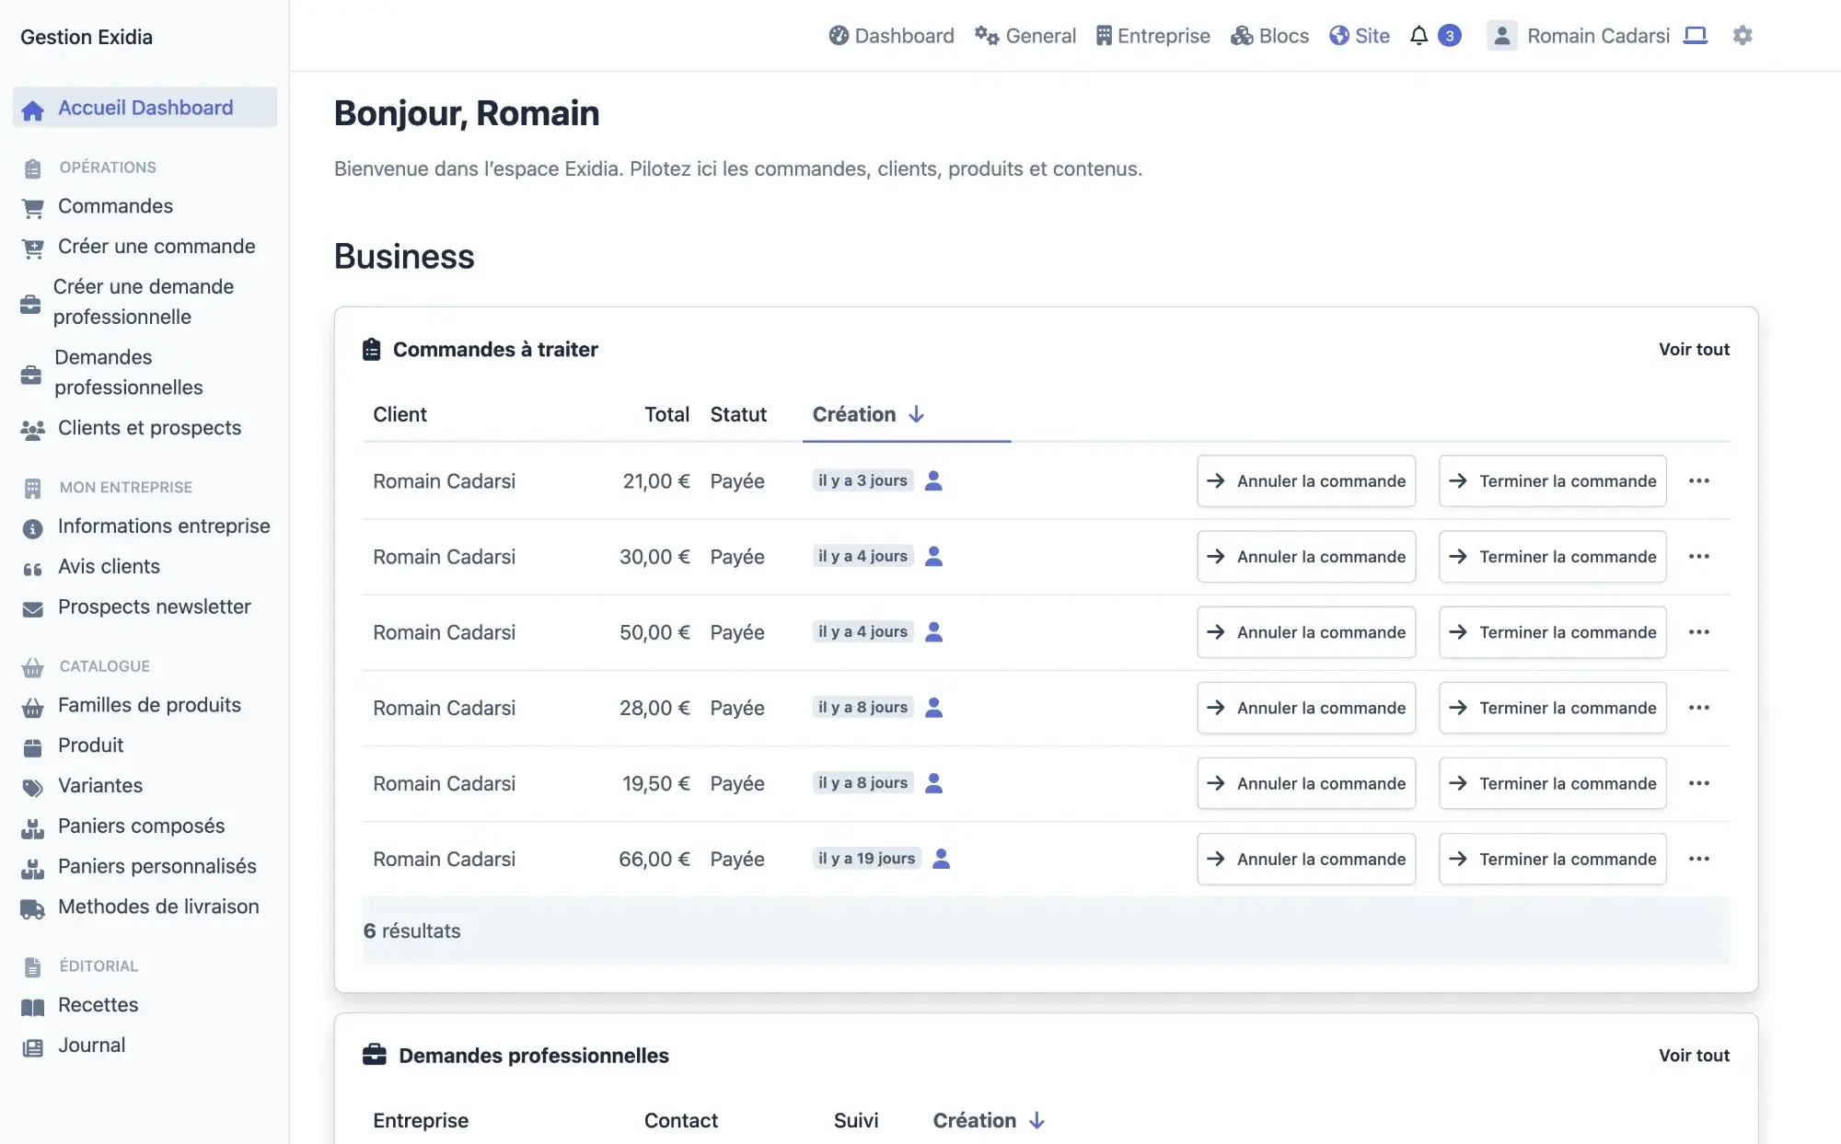
Task: Sort orders by the Création column header
Action: (868, 414)
